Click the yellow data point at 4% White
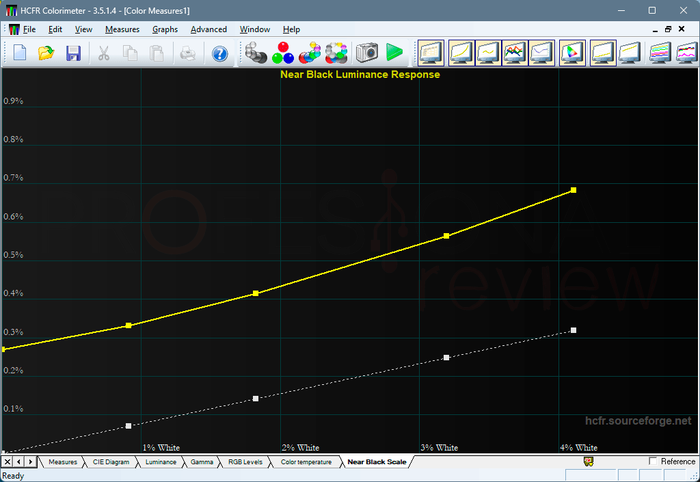 pos(574,190)
